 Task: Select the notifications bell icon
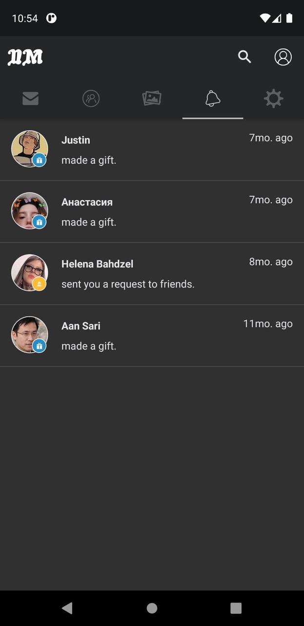[212, 98]
